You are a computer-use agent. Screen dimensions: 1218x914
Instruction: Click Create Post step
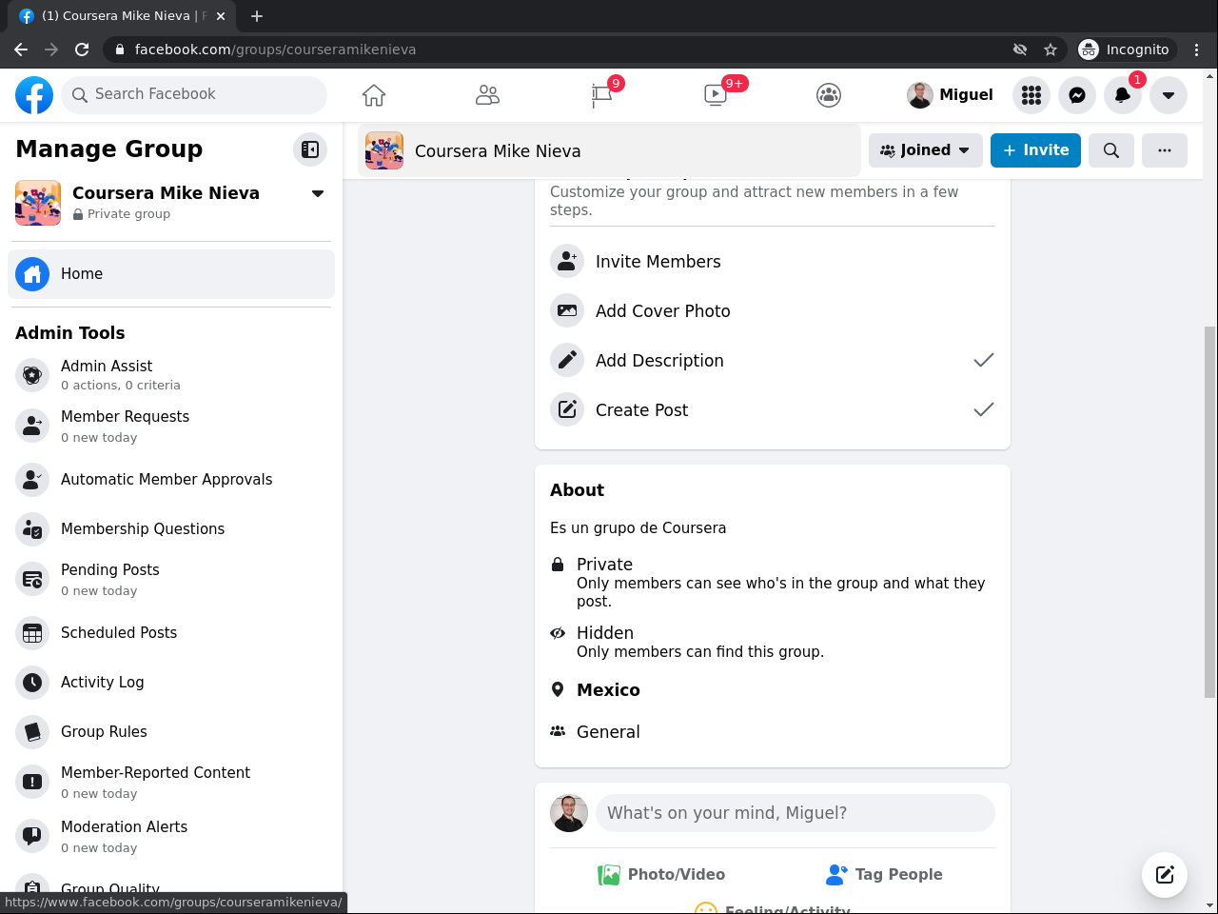(773, 410)
